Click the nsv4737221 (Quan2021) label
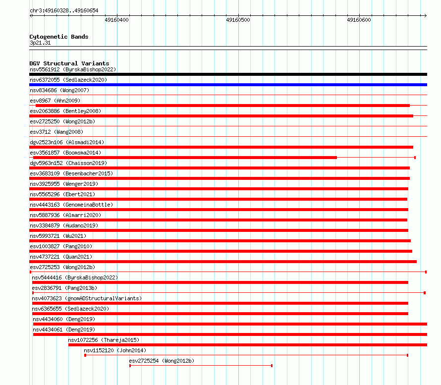 coord(61,257)
